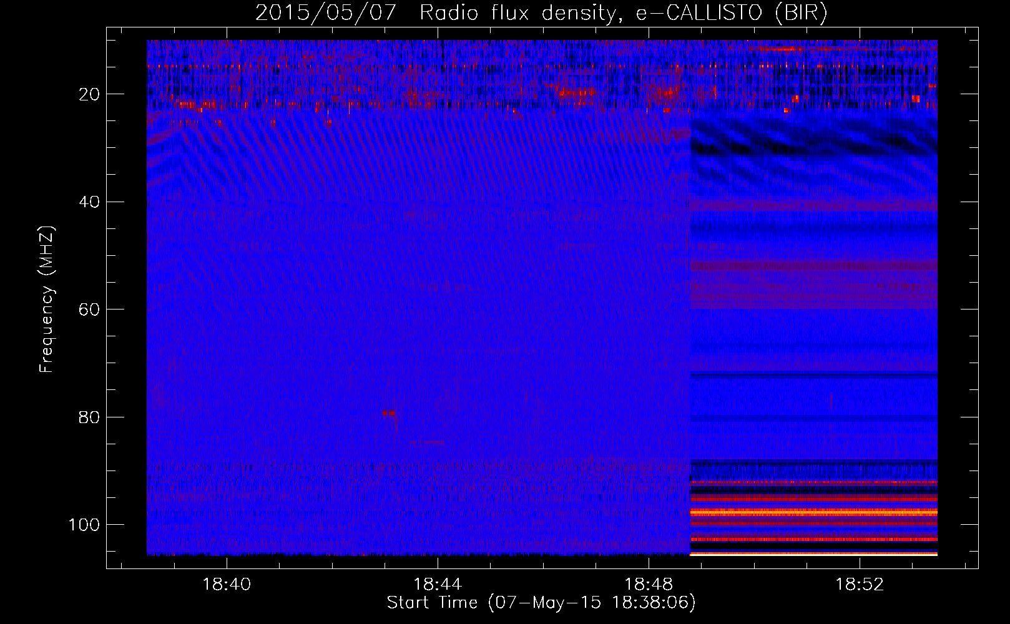
Task: Click the 18:40 time tick label
Action: click(227, 585)
